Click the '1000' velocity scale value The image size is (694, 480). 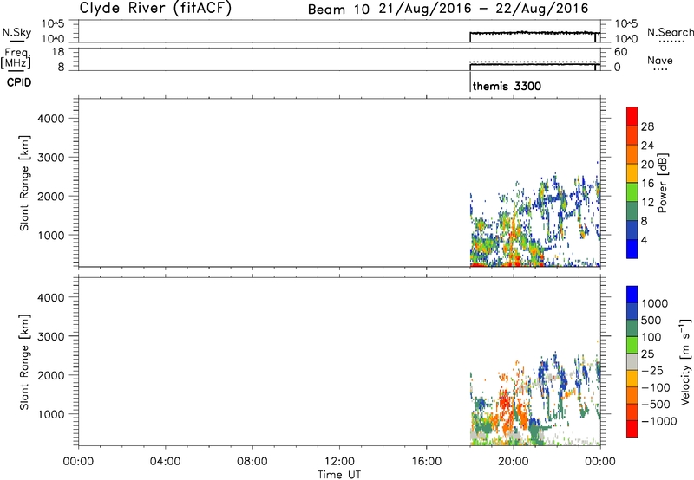(x=655, y=303)
